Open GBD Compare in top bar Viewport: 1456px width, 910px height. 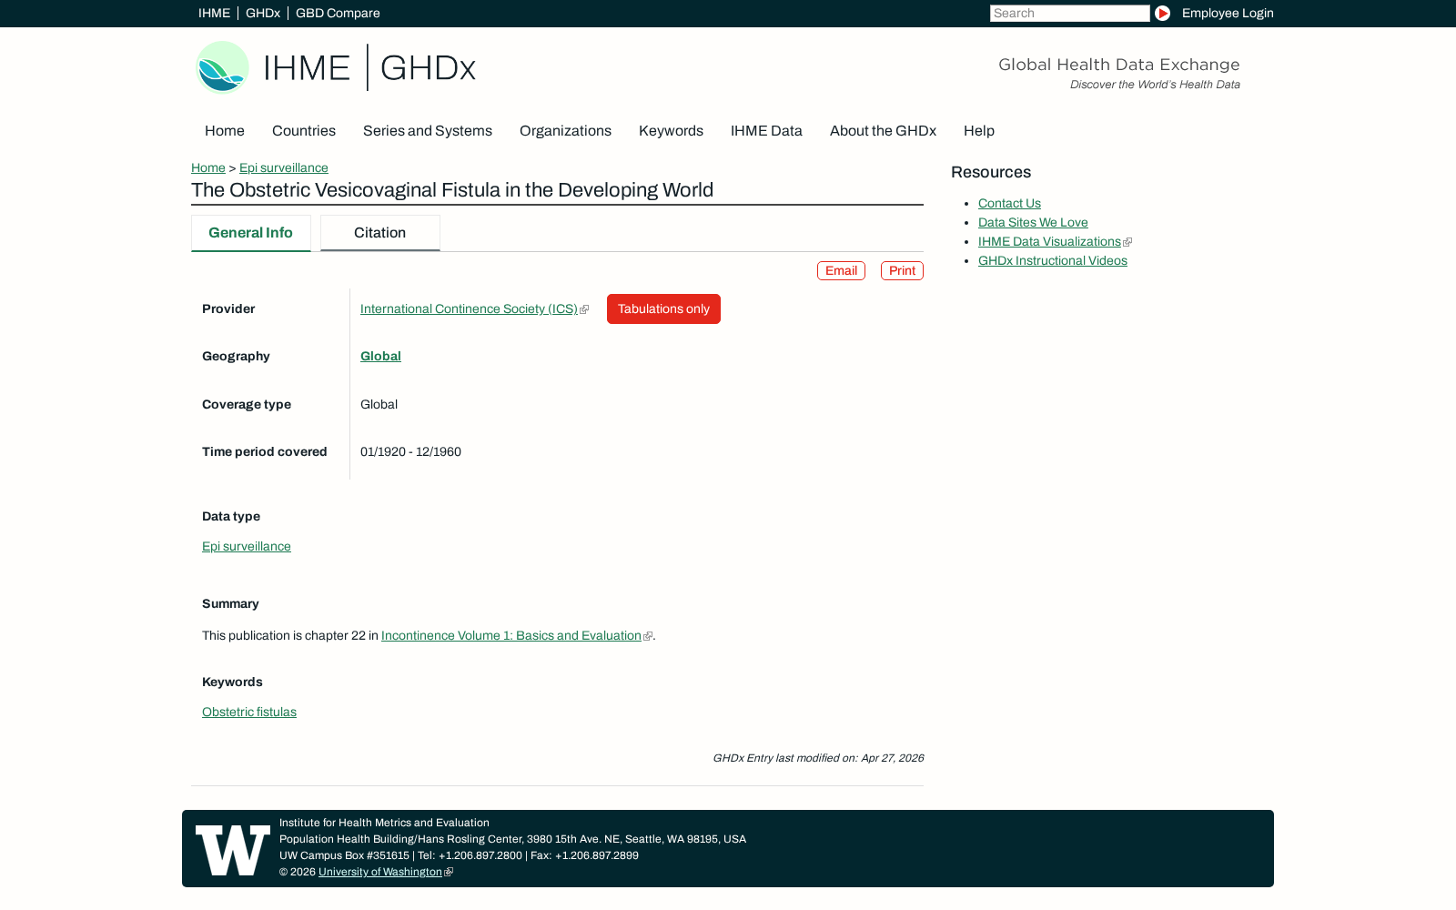pyautogui.click(x=338, y=14)
